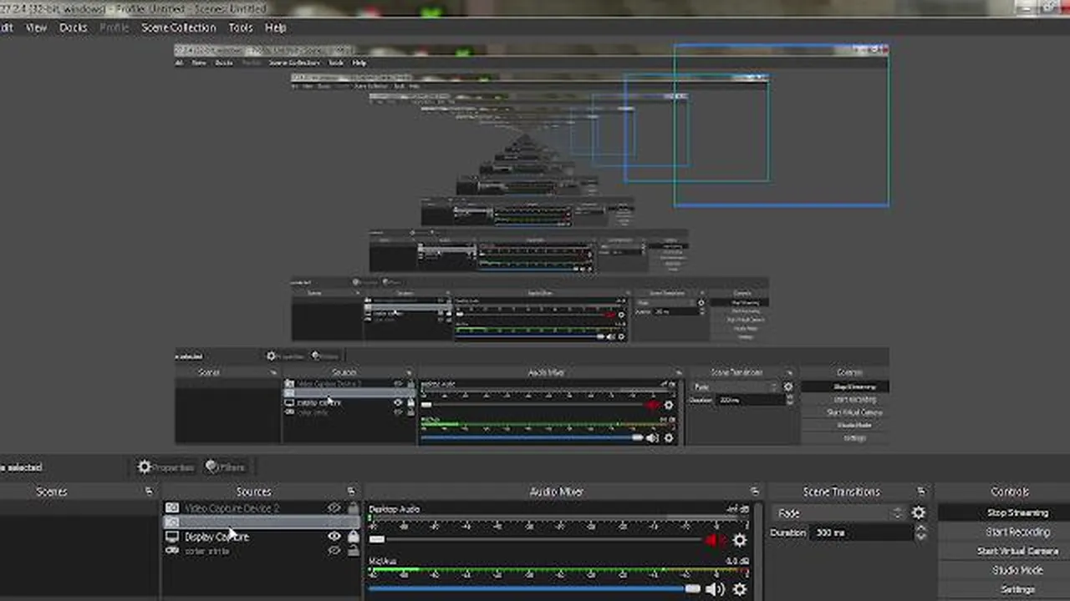Toggle visibility of the source below Display Capture
The width and height of the screenshot is (1070, 601).
tap(334, 551)
